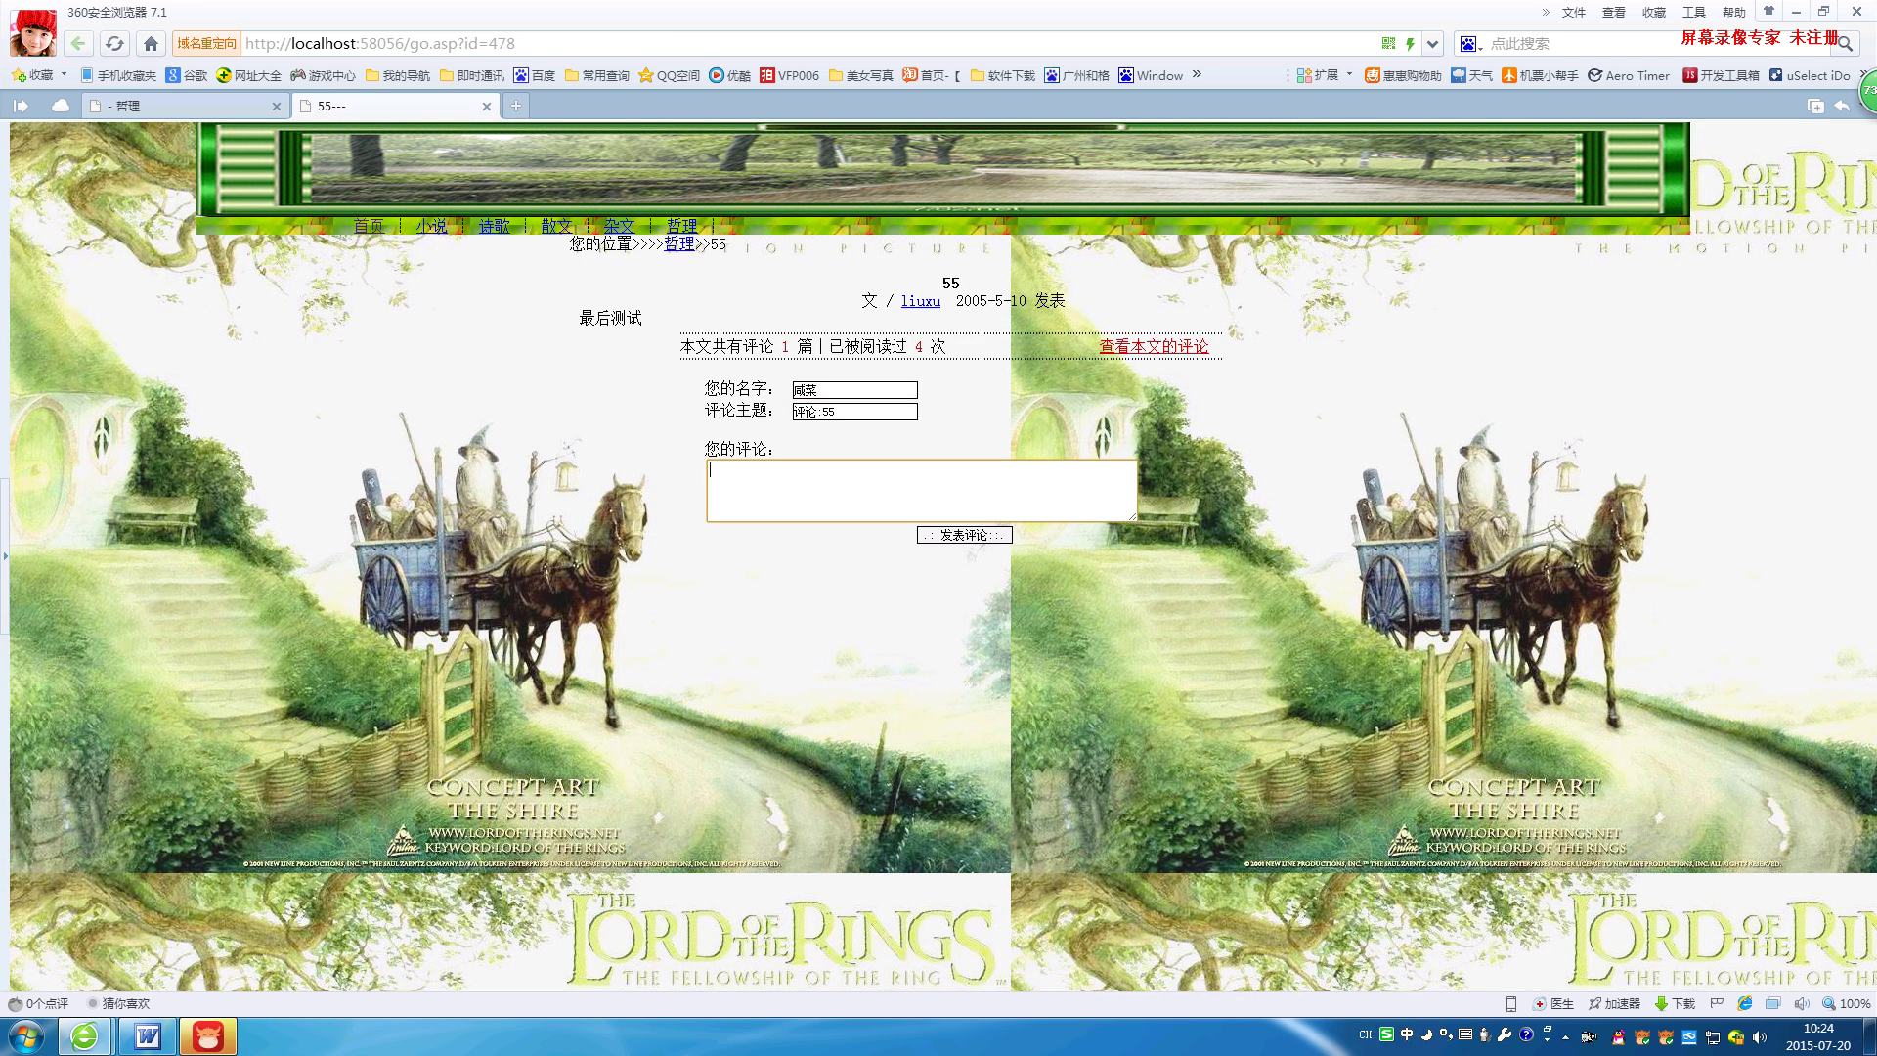The width and height of the screenshot is (1877, 1056).
Task: Open the 收藏 menu
Action: (x=1653, y=12)
